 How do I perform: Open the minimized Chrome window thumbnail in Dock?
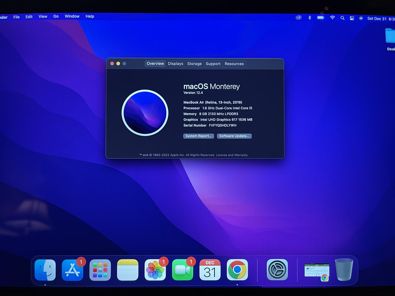pyautogui.click(x=317, y=271)
